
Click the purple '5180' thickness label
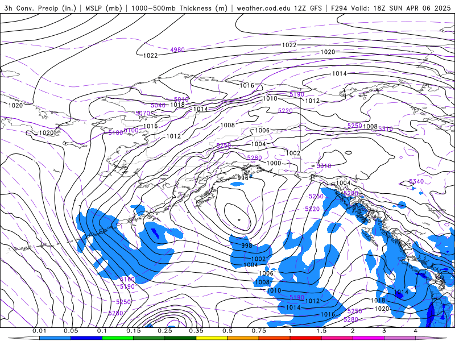pyautogui.click(x=127, y=280)
